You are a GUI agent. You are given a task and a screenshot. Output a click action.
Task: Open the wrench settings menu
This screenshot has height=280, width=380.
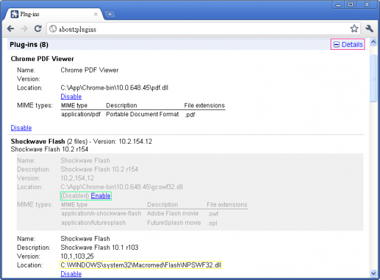tap(369, 28)
